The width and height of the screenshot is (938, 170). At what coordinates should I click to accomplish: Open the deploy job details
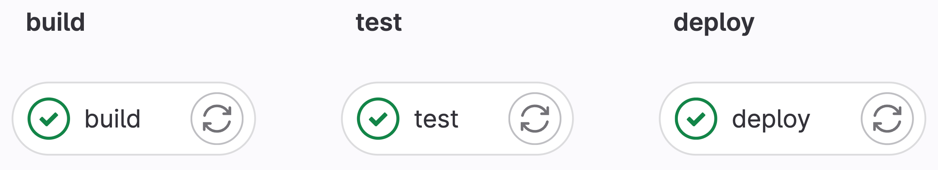tap(771, 119)
